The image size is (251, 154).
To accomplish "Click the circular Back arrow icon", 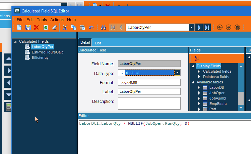I will (x=220, y=28).
